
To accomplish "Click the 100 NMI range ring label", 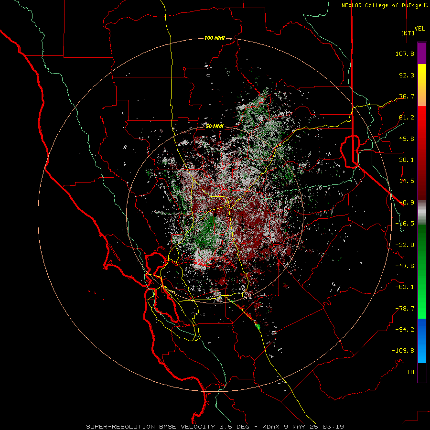I will [x=215, y=38].
